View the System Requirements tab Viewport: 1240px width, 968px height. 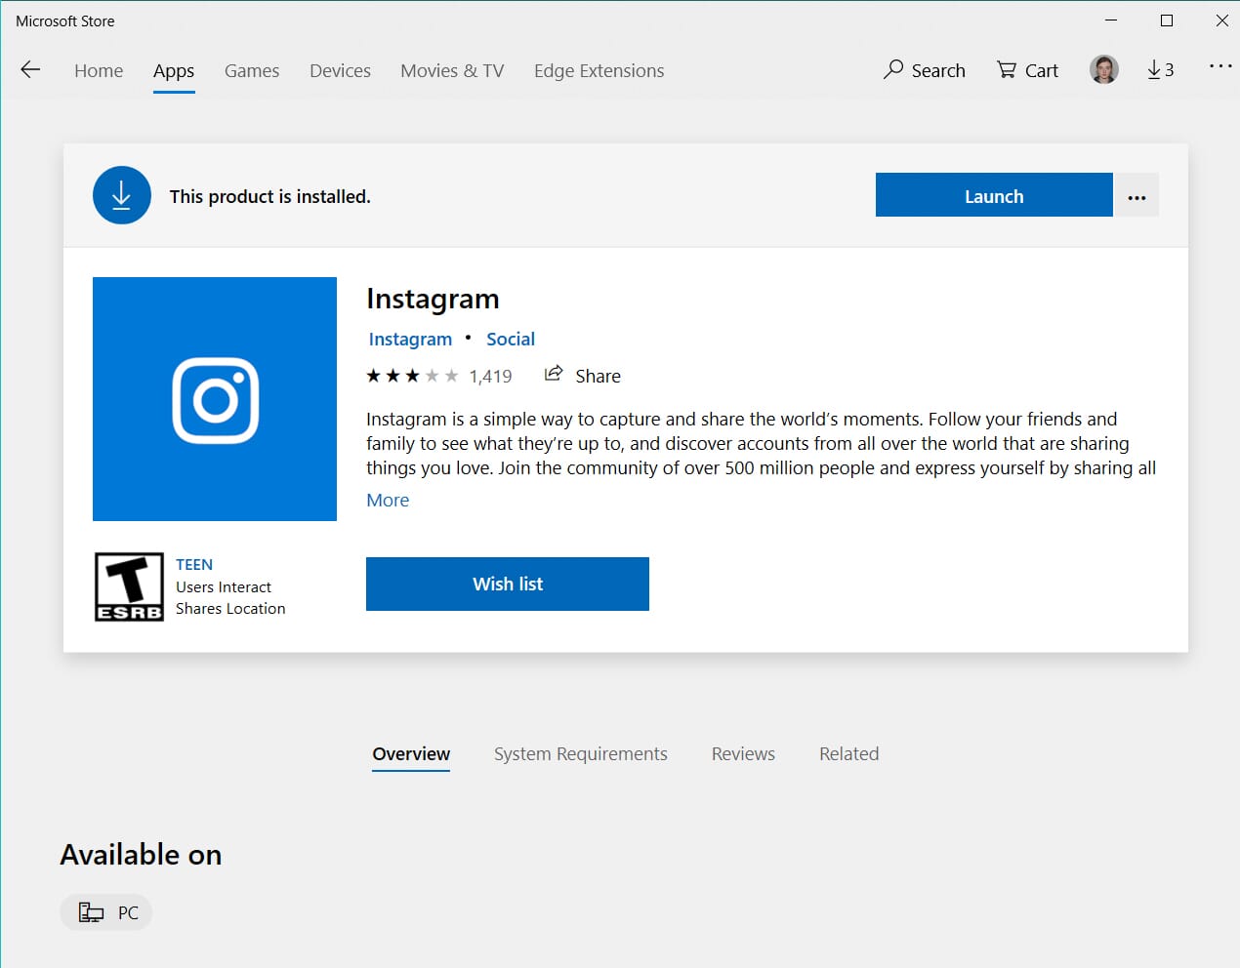581,753
